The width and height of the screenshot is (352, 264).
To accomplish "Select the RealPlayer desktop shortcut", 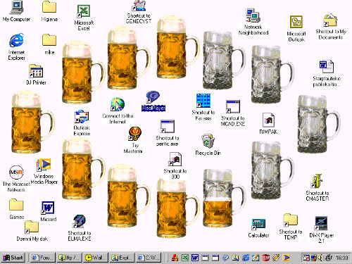I will [x=153, y=101].
